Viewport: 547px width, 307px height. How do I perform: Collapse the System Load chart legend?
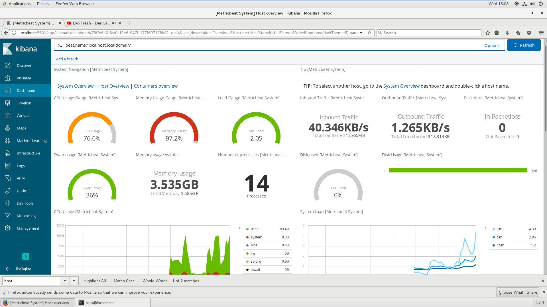pyautogui.click(x=485, y=228)
